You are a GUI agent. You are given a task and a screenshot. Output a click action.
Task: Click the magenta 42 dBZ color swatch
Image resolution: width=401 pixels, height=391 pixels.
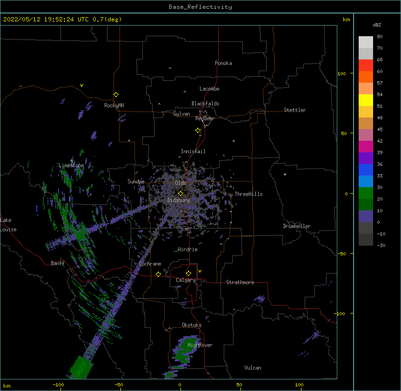pos(366,147)
